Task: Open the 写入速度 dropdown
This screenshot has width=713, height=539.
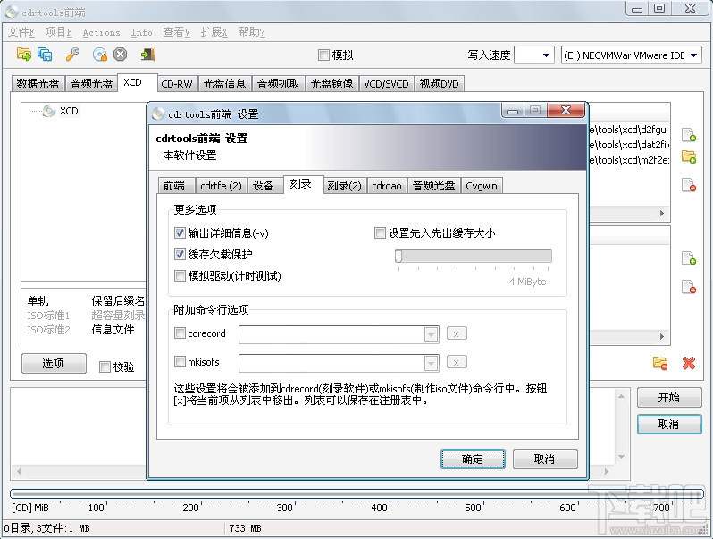Action: (x=547, y=55)
